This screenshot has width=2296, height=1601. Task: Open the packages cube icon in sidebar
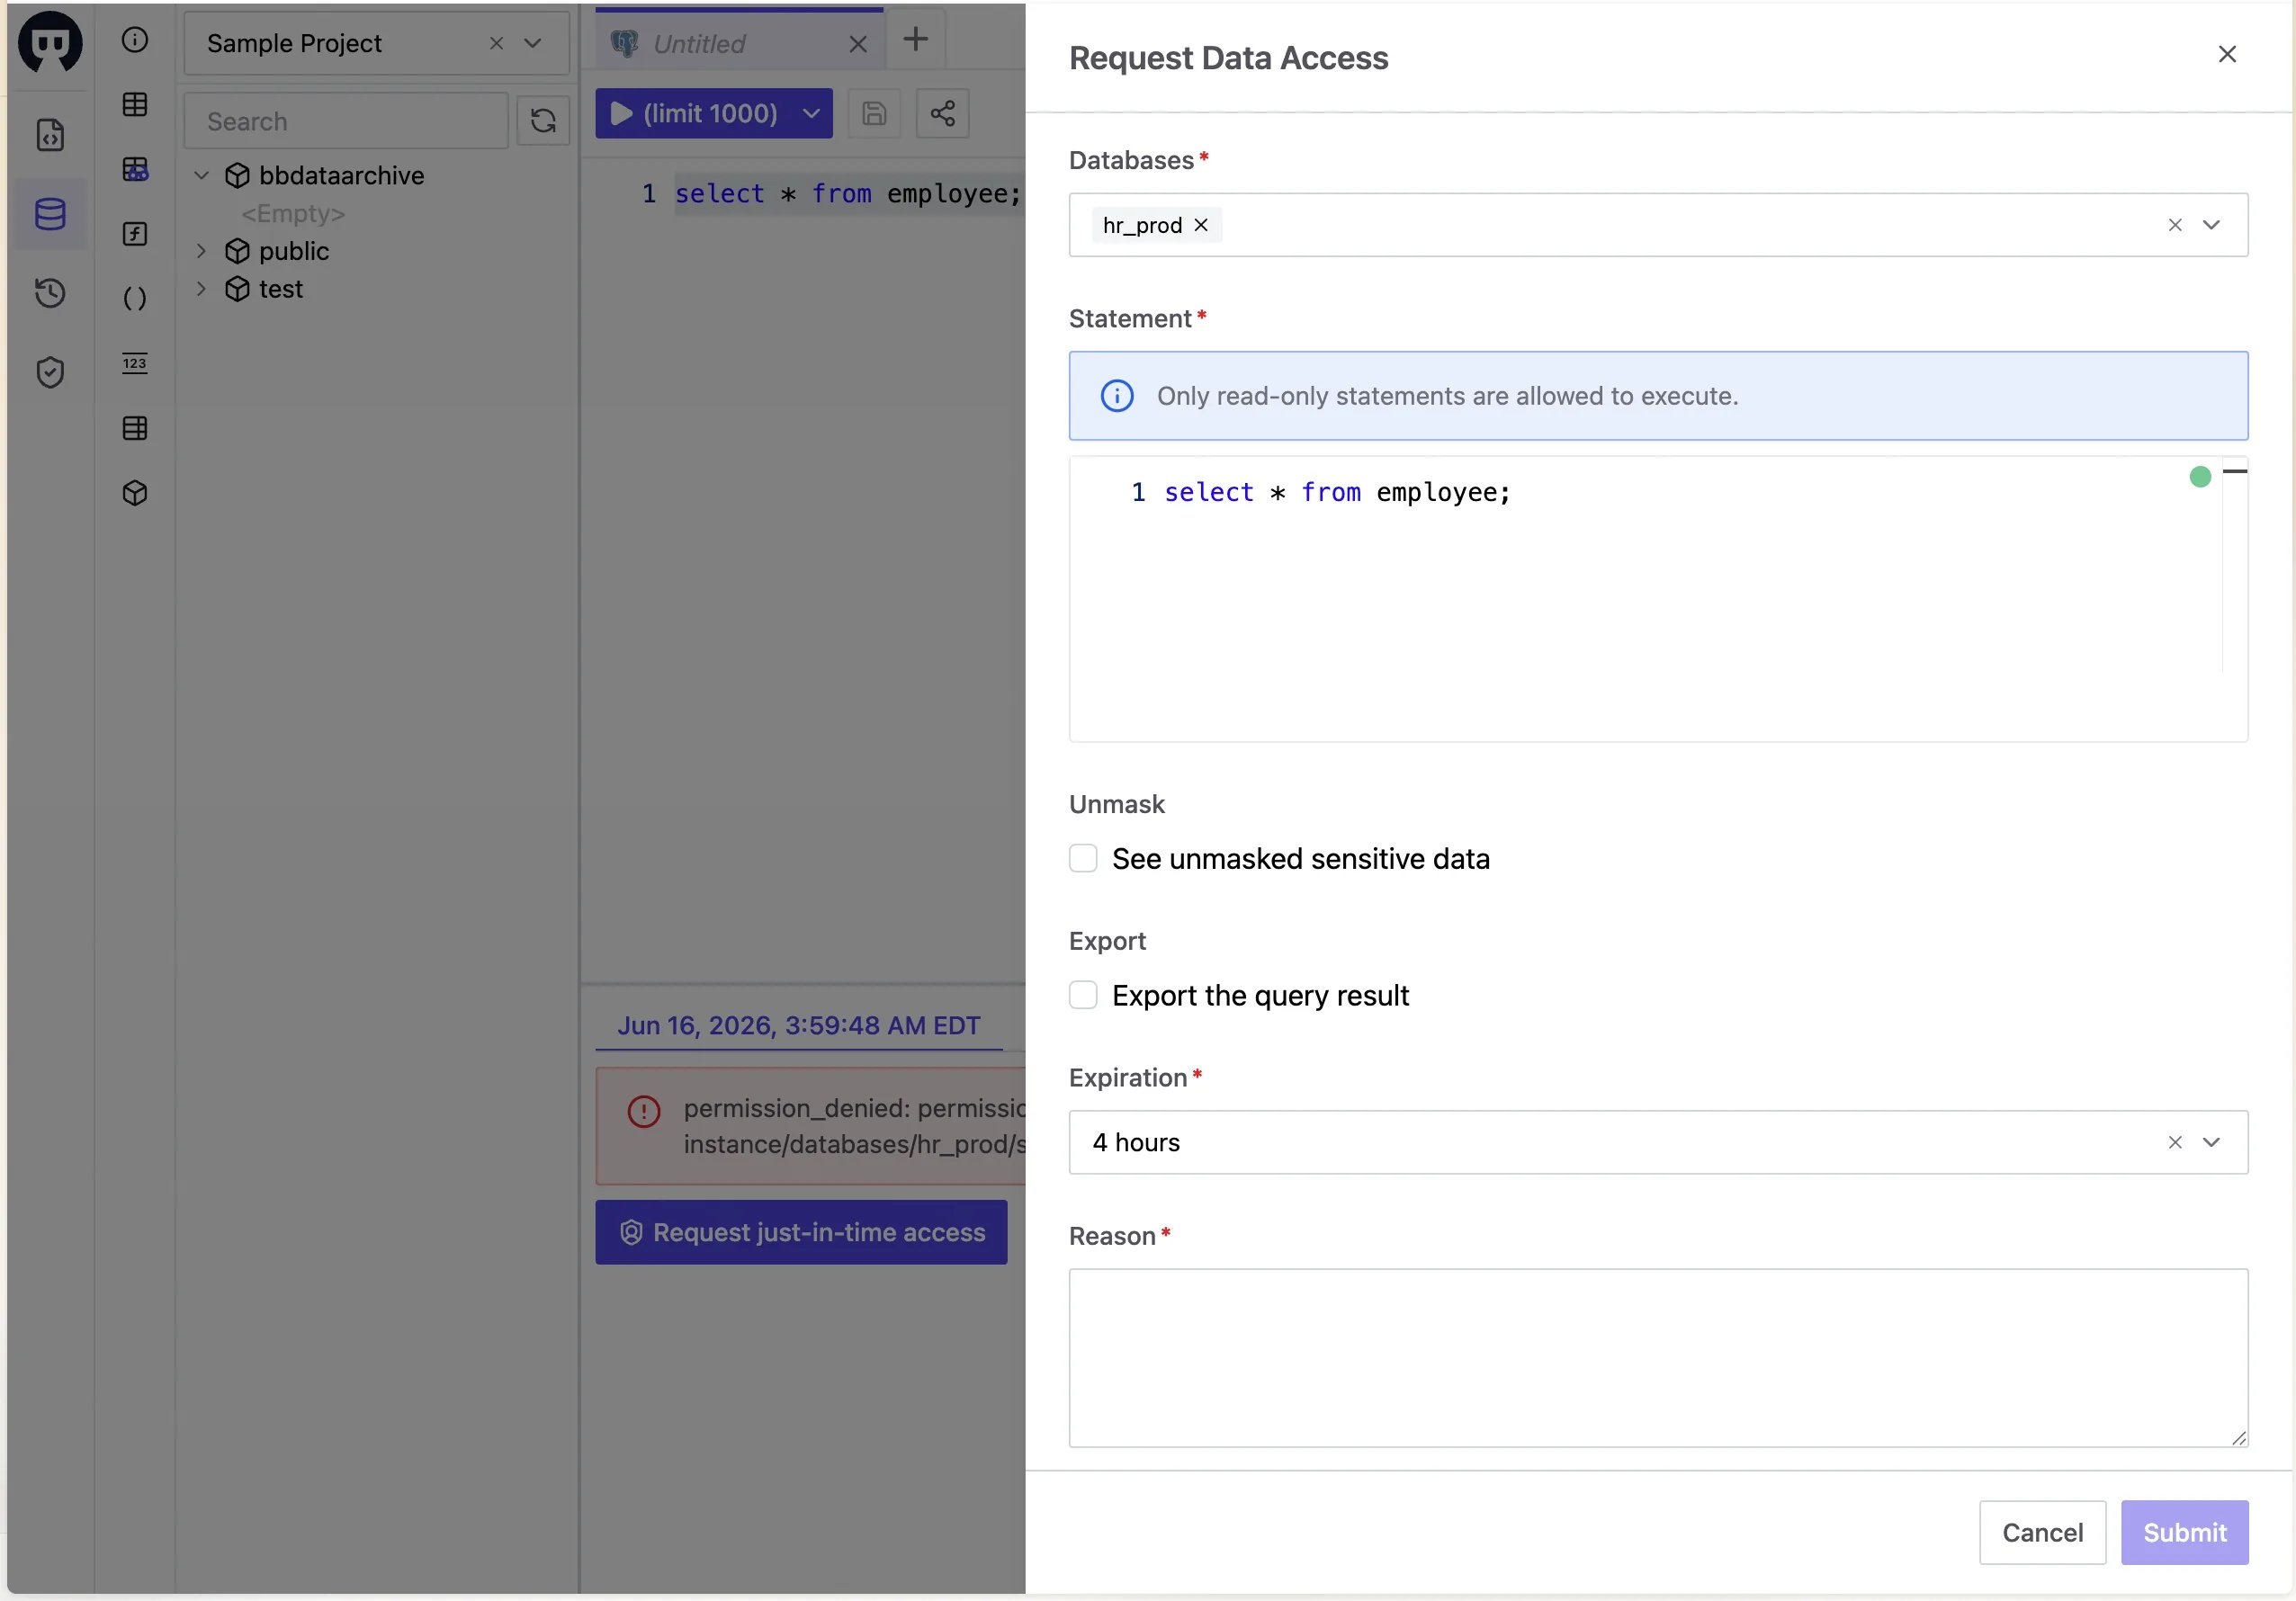[135, 493]
